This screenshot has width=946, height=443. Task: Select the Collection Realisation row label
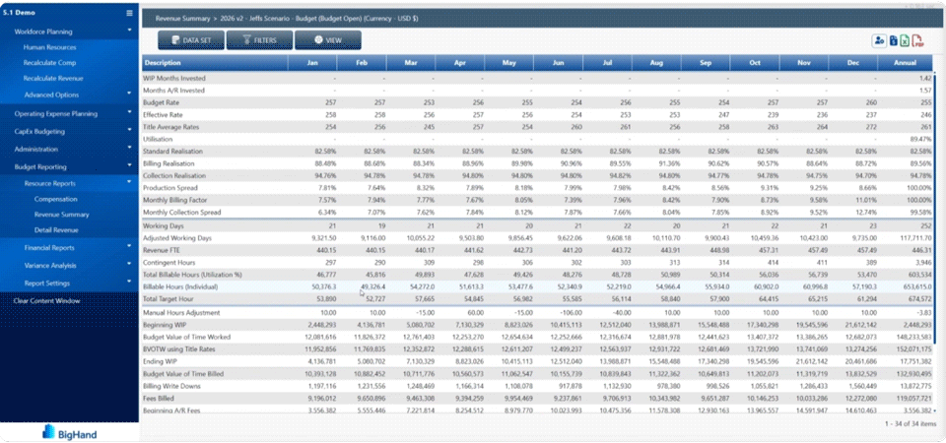click(x=174, y=175)
